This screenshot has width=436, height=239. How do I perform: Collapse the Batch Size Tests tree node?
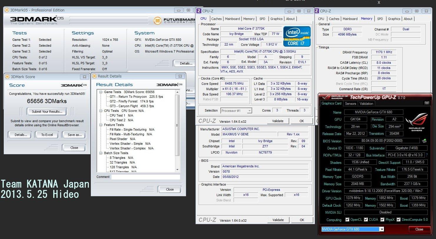tap(101, 153)
